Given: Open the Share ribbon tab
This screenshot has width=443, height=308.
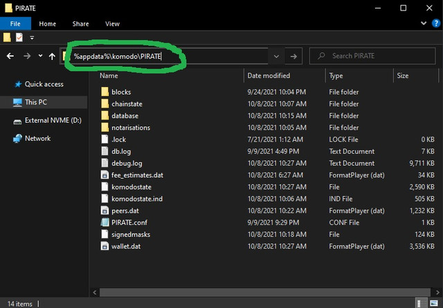Looking at the screenshot, I should [80, 23].
